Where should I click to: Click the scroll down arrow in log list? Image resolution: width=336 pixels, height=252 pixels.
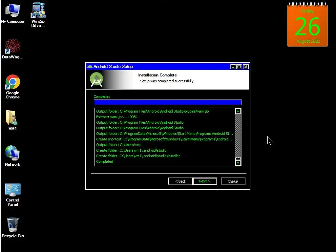point(238,163)
